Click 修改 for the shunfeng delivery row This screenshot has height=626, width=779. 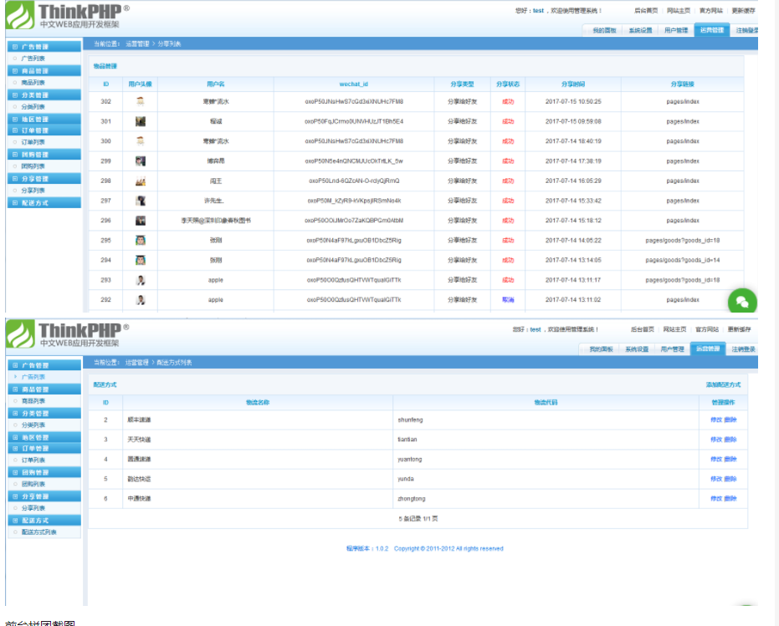[x=716, y=420]
